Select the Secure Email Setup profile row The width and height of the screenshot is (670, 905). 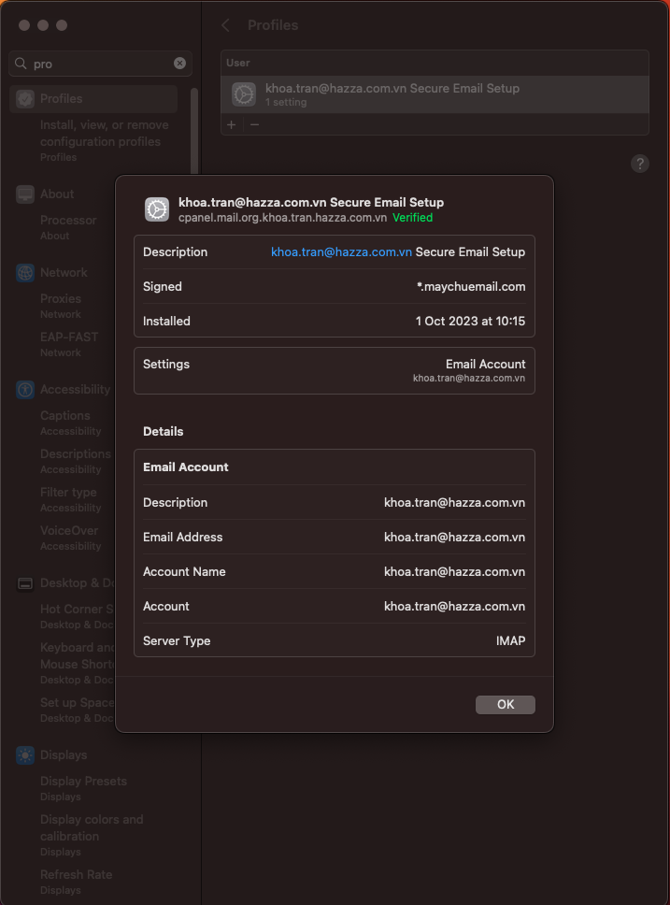[x=435, y=94]
